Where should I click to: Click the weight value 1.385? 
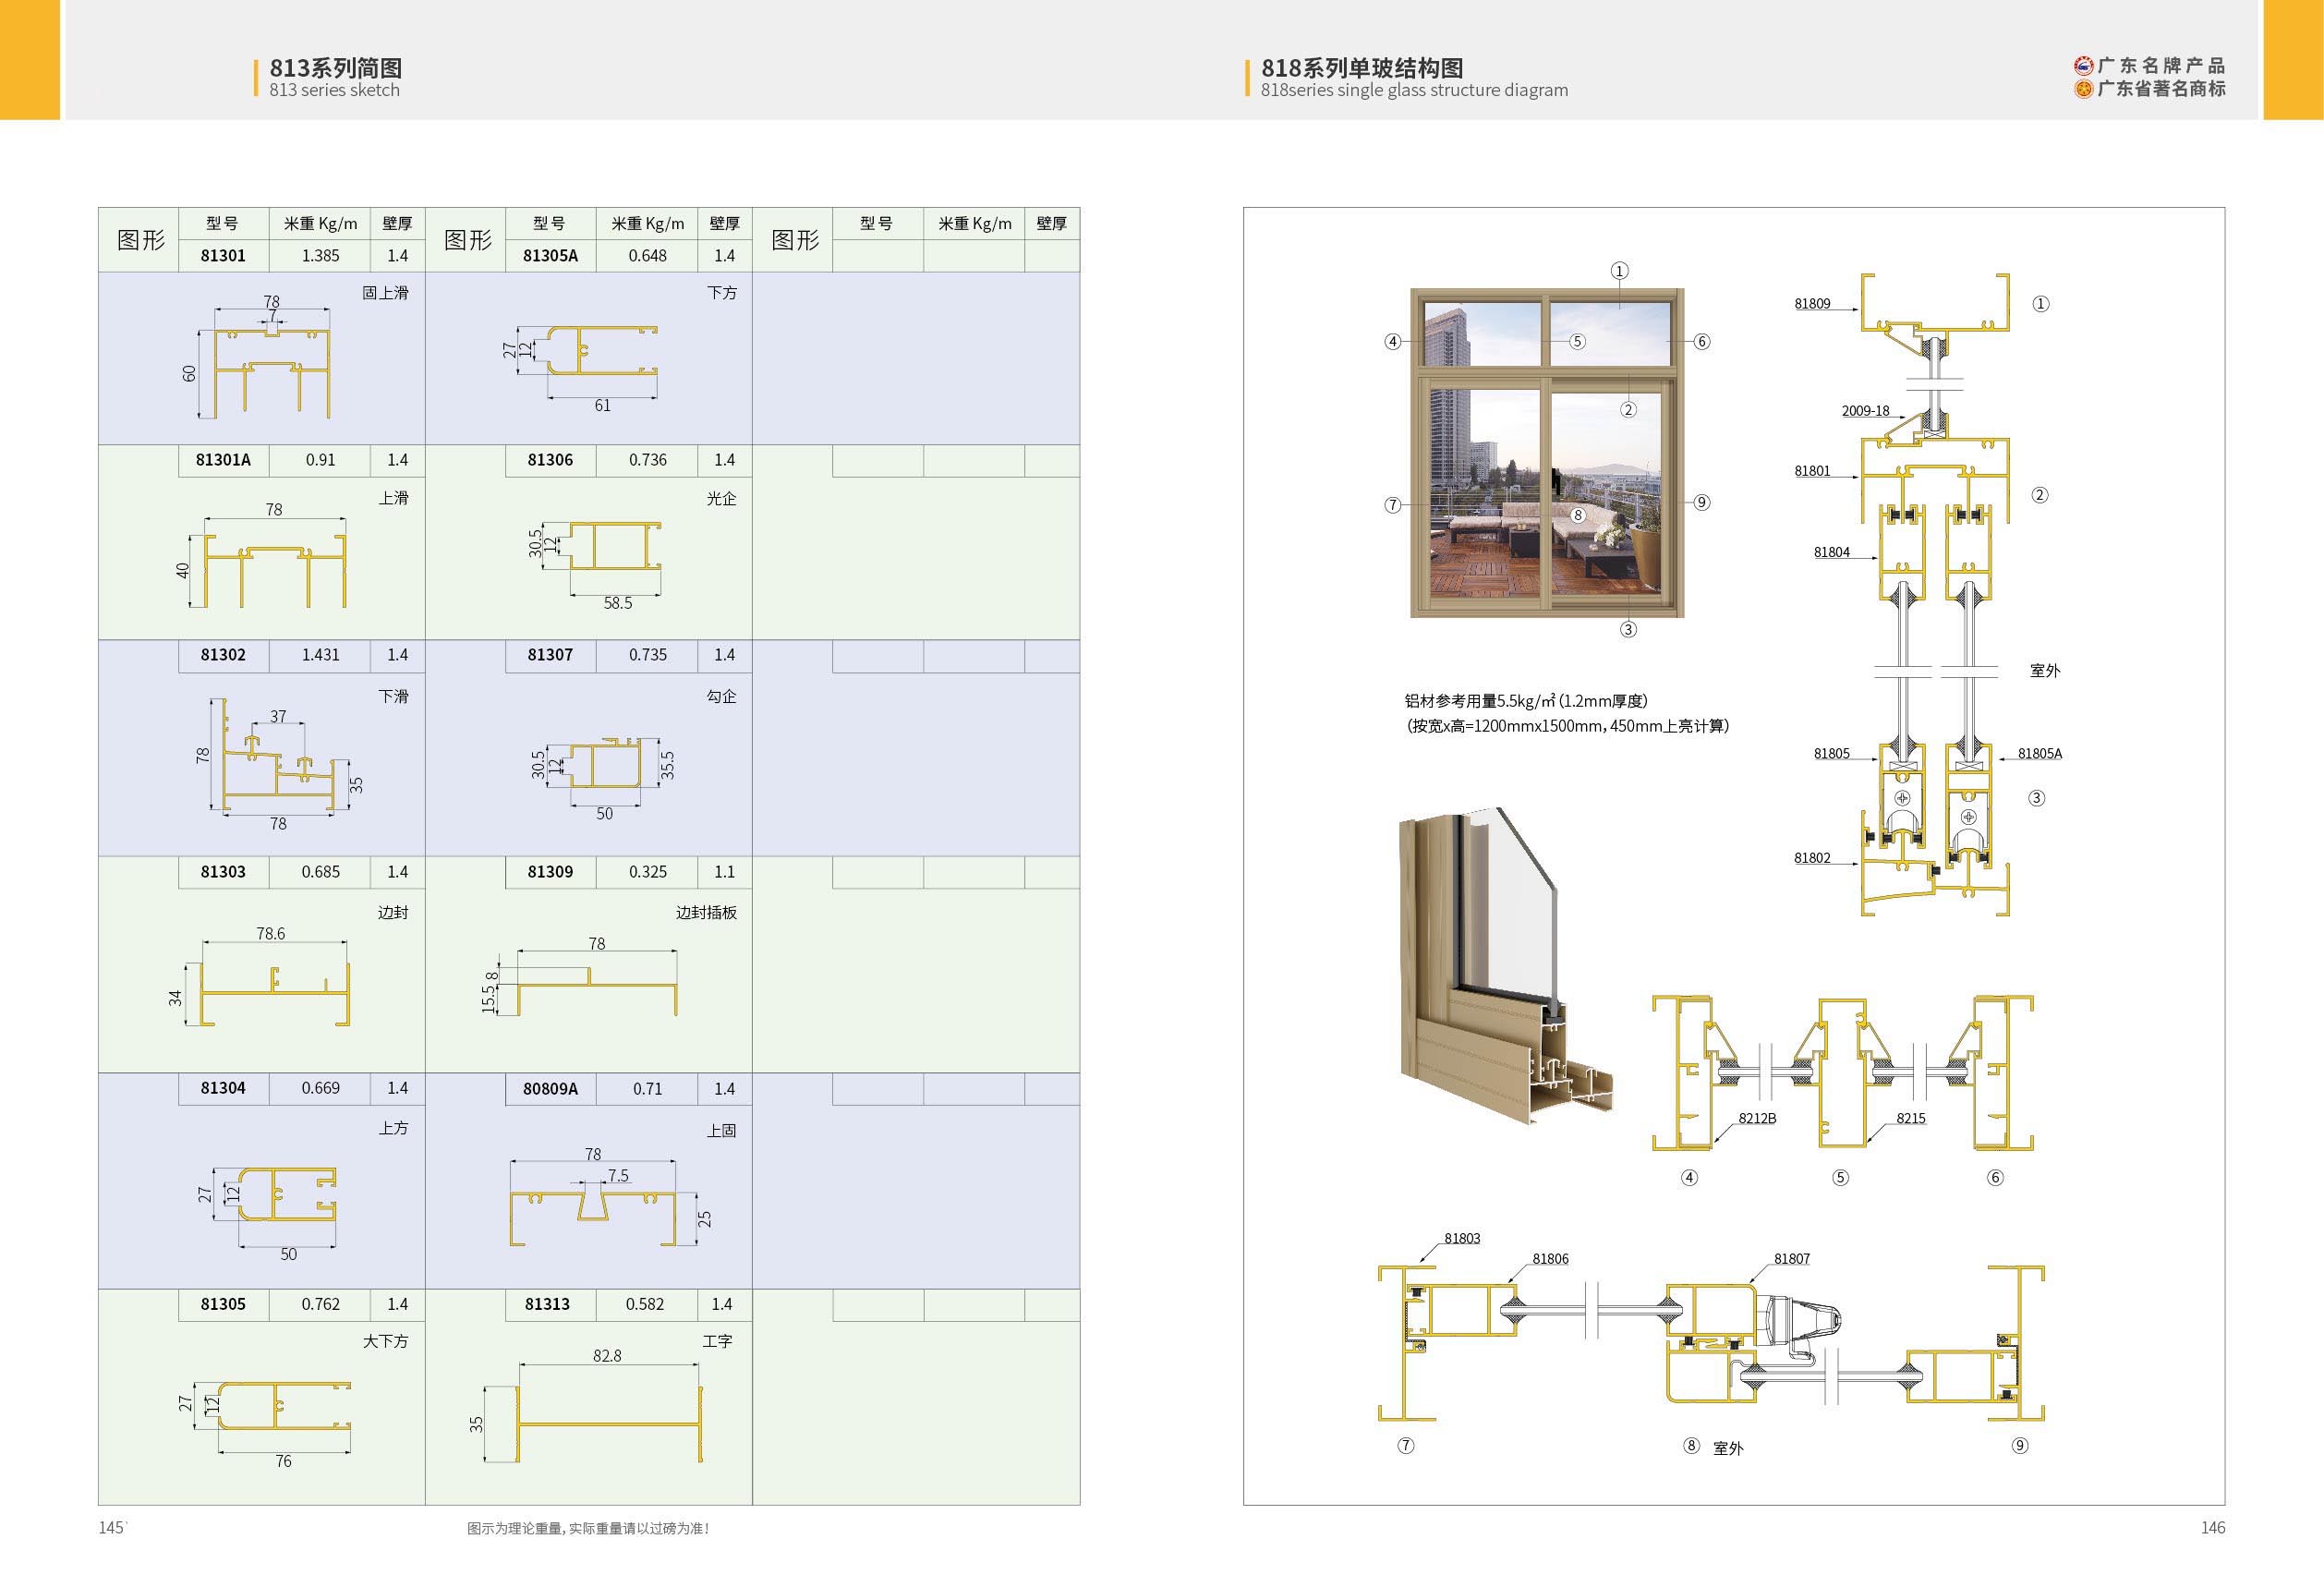320,256
